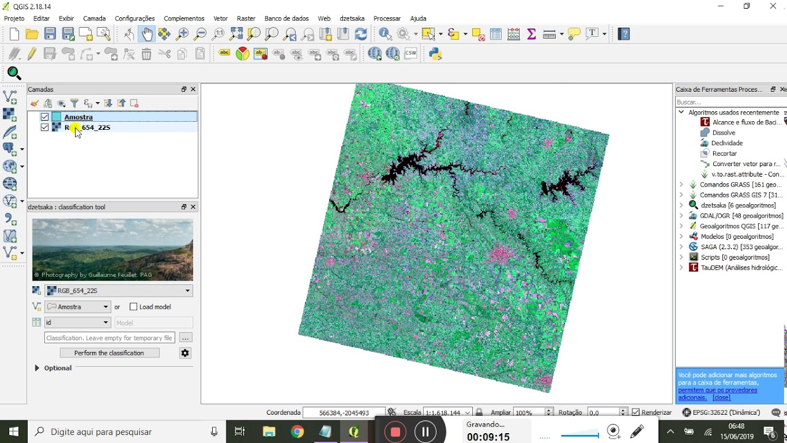787x443 pixels.
Task: Collapse Algoritmos usados recentemente group
Action: (681, 113)
